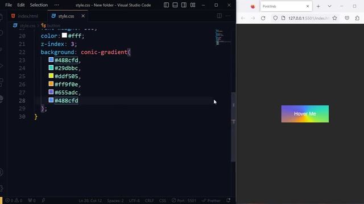Open color picker for line 23 #488cfd swatch
364x204 pixels.
[51, 59]
